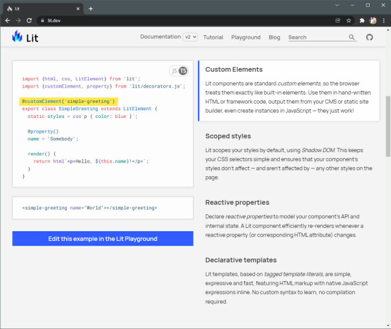Reload the lit.dev page
The width and height of the screenshot is (391, 329).
click(29, 21)
